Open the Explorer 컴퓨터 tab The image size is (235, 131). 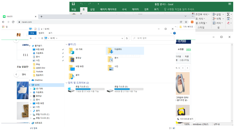click(x=41, y=33)
